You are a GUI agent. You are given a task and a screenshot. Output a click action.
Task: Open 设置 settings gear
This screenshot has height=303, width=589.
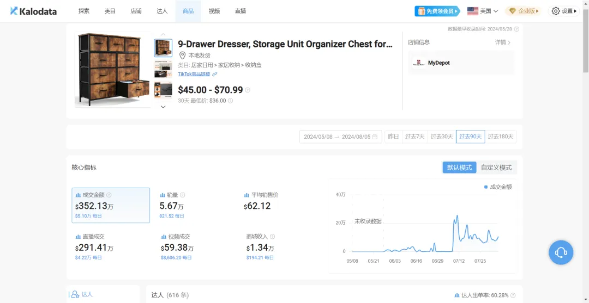coord(564,11)
